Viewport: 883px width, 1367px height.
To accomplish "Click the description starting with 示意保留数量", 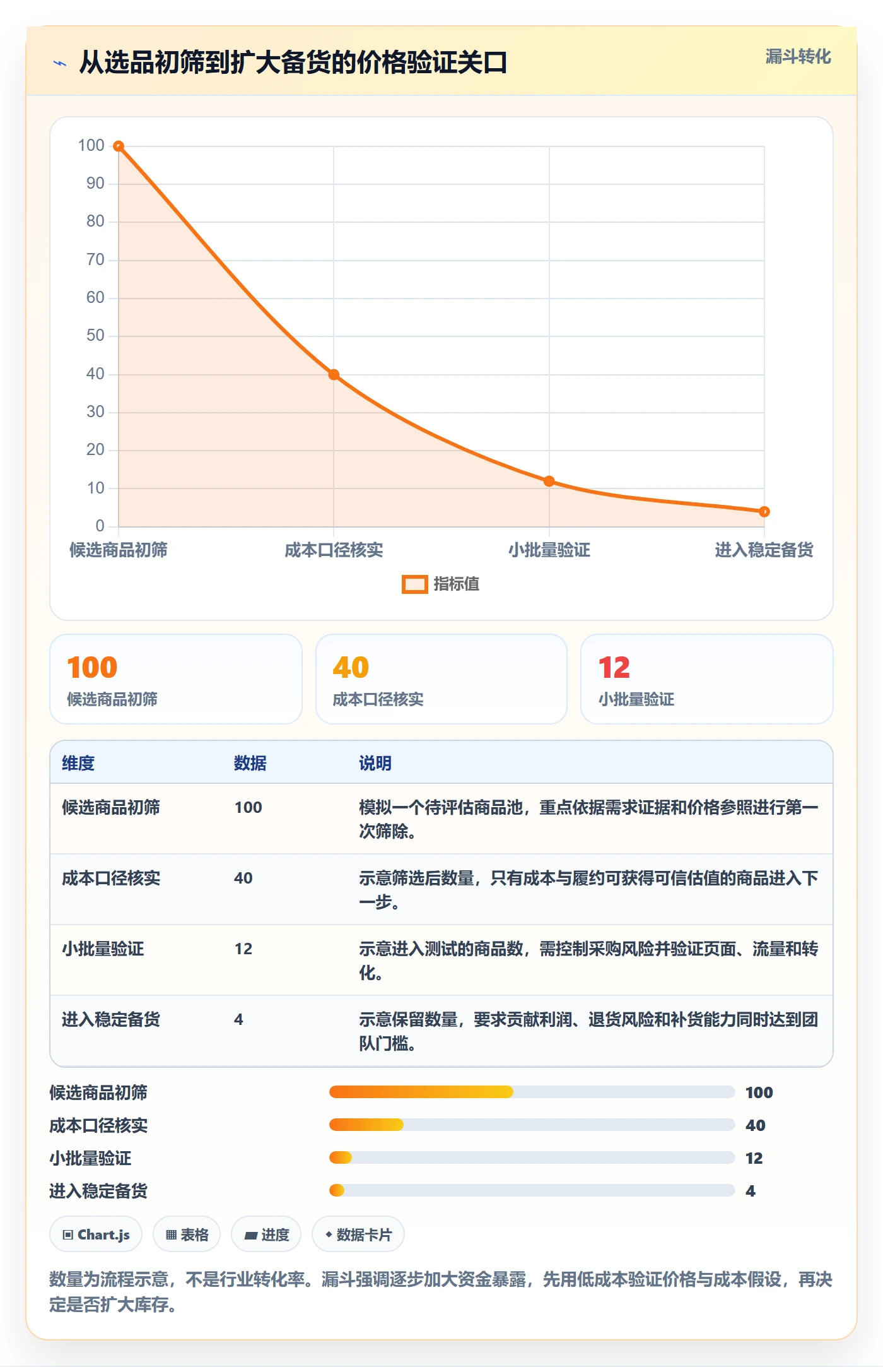I will [588, 1031].
